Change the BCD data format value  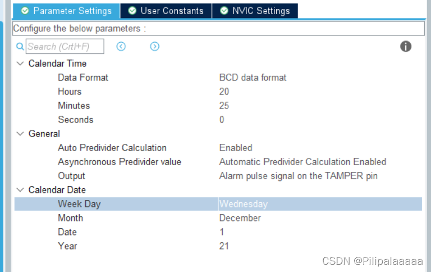pos(253,78)
